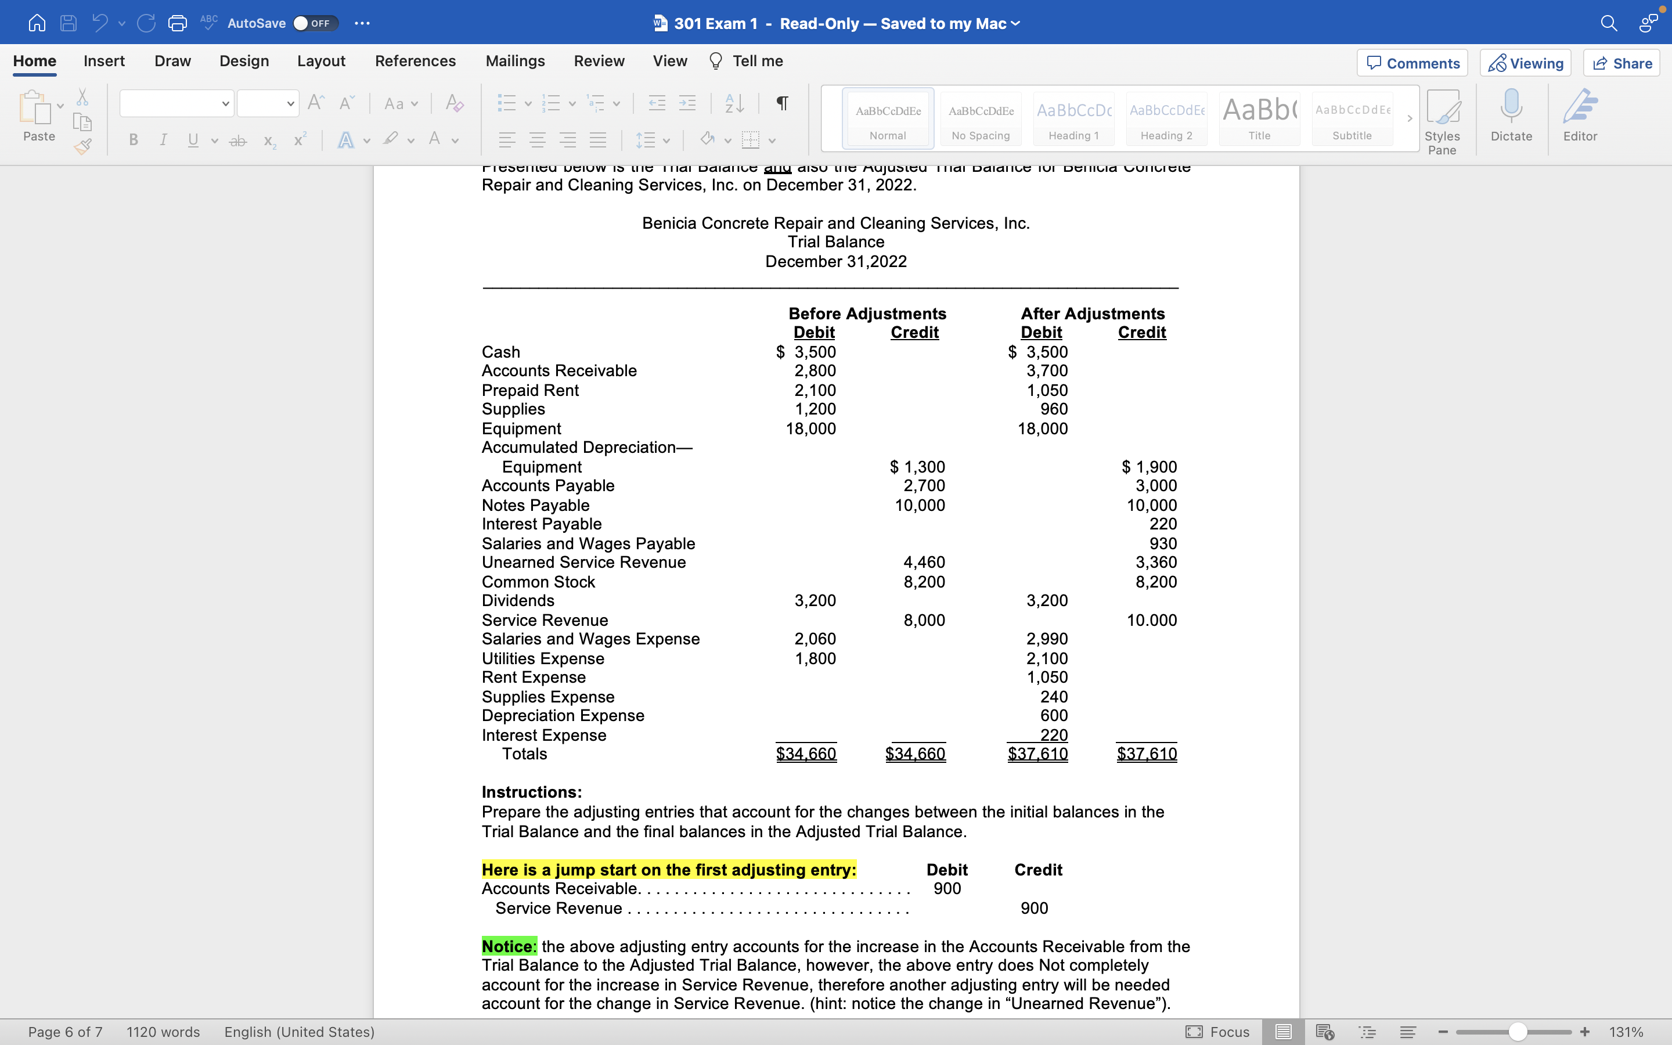Click the Format Painter brush icon
1672x1045 pixels.
(x=83, y=146)
